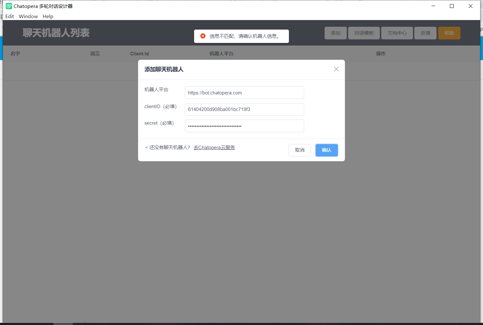Click the 语言 column header

95,54
